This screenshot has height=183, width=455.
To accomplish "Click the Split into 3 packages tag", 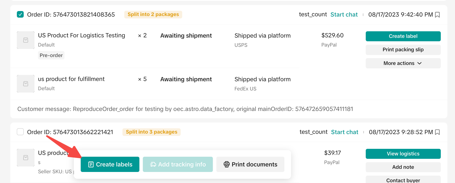I will click(x=151, y=132).
